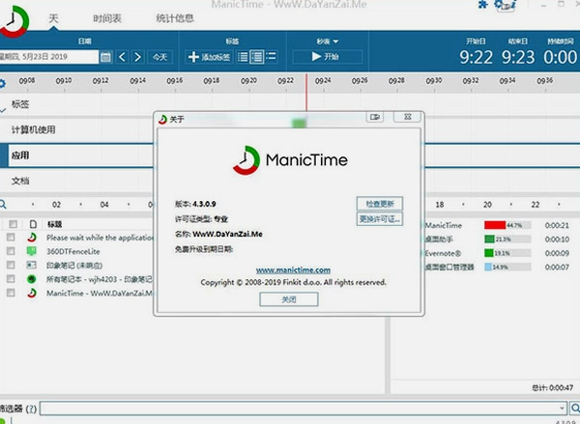Screen dimensions: 580x424
Task: Click the filter search magnifier button
Action: (575, 409)
